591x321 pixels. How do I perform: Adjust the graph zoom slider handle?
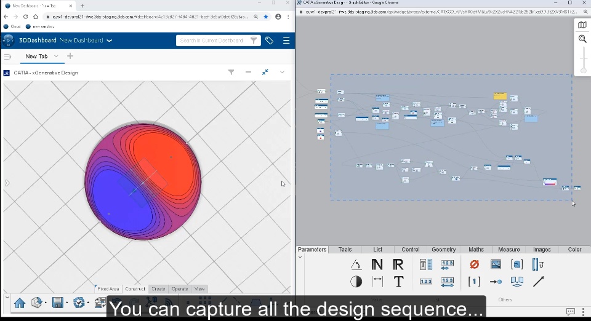point(584,70)
